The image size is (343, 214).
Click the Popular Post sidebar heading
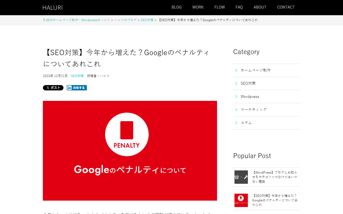(x=252, y=156)
